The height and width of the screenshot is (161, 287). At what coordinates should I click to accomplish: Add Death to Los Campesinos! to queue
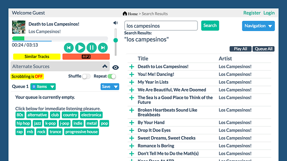[x=132, y=67]
